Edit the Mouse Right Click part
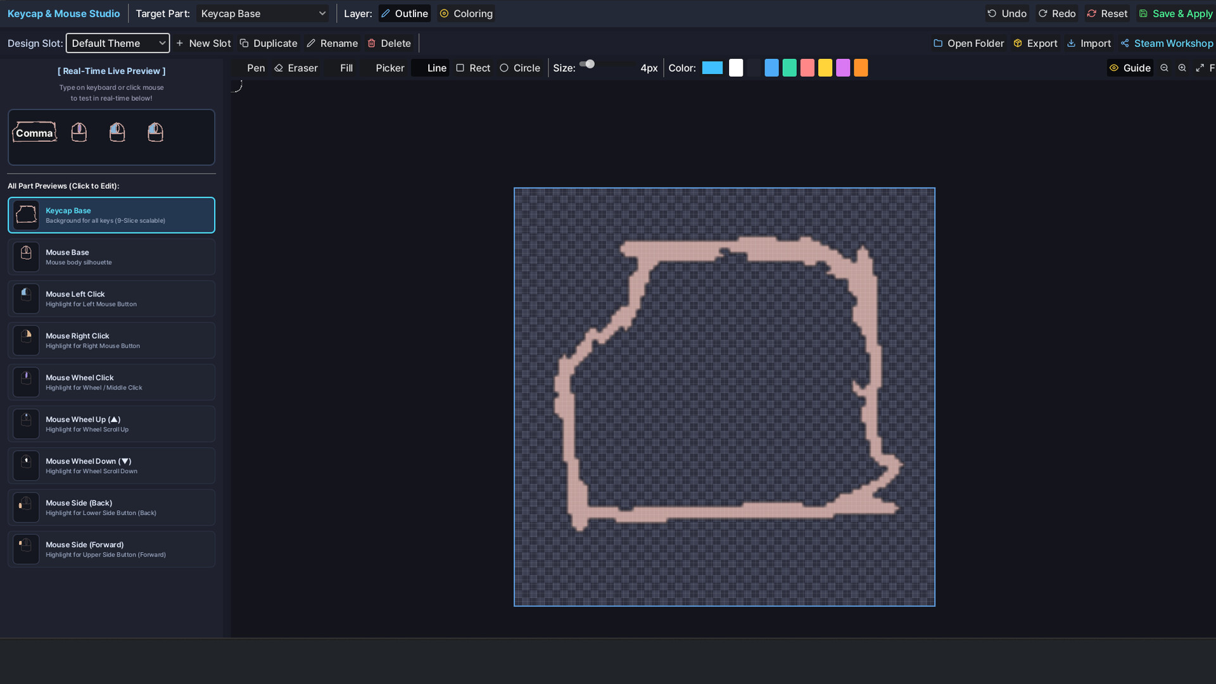This screenshot has width=1216, height=684. point(111,341)
